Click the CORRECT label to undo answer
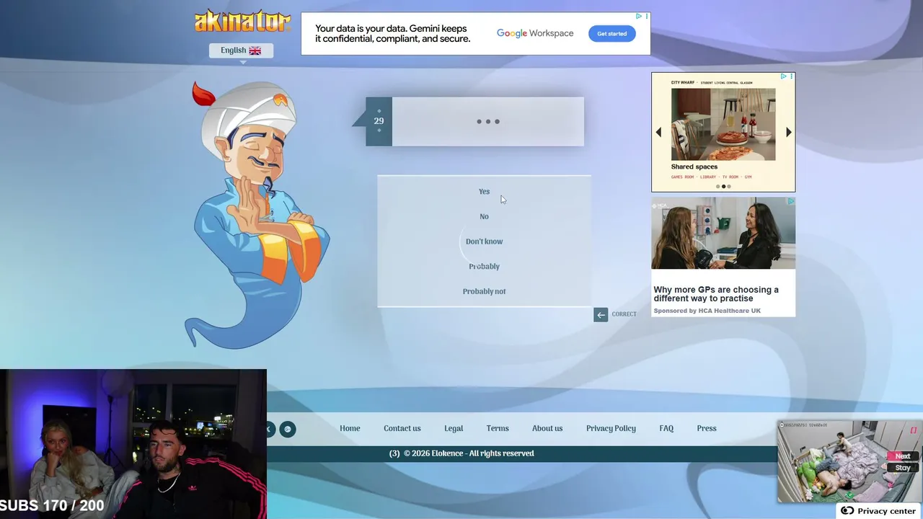 [624, 314]
